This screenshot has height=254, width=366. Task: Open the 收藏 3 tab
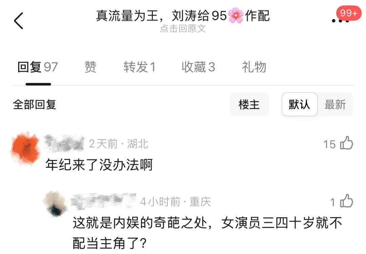(198, 67)
